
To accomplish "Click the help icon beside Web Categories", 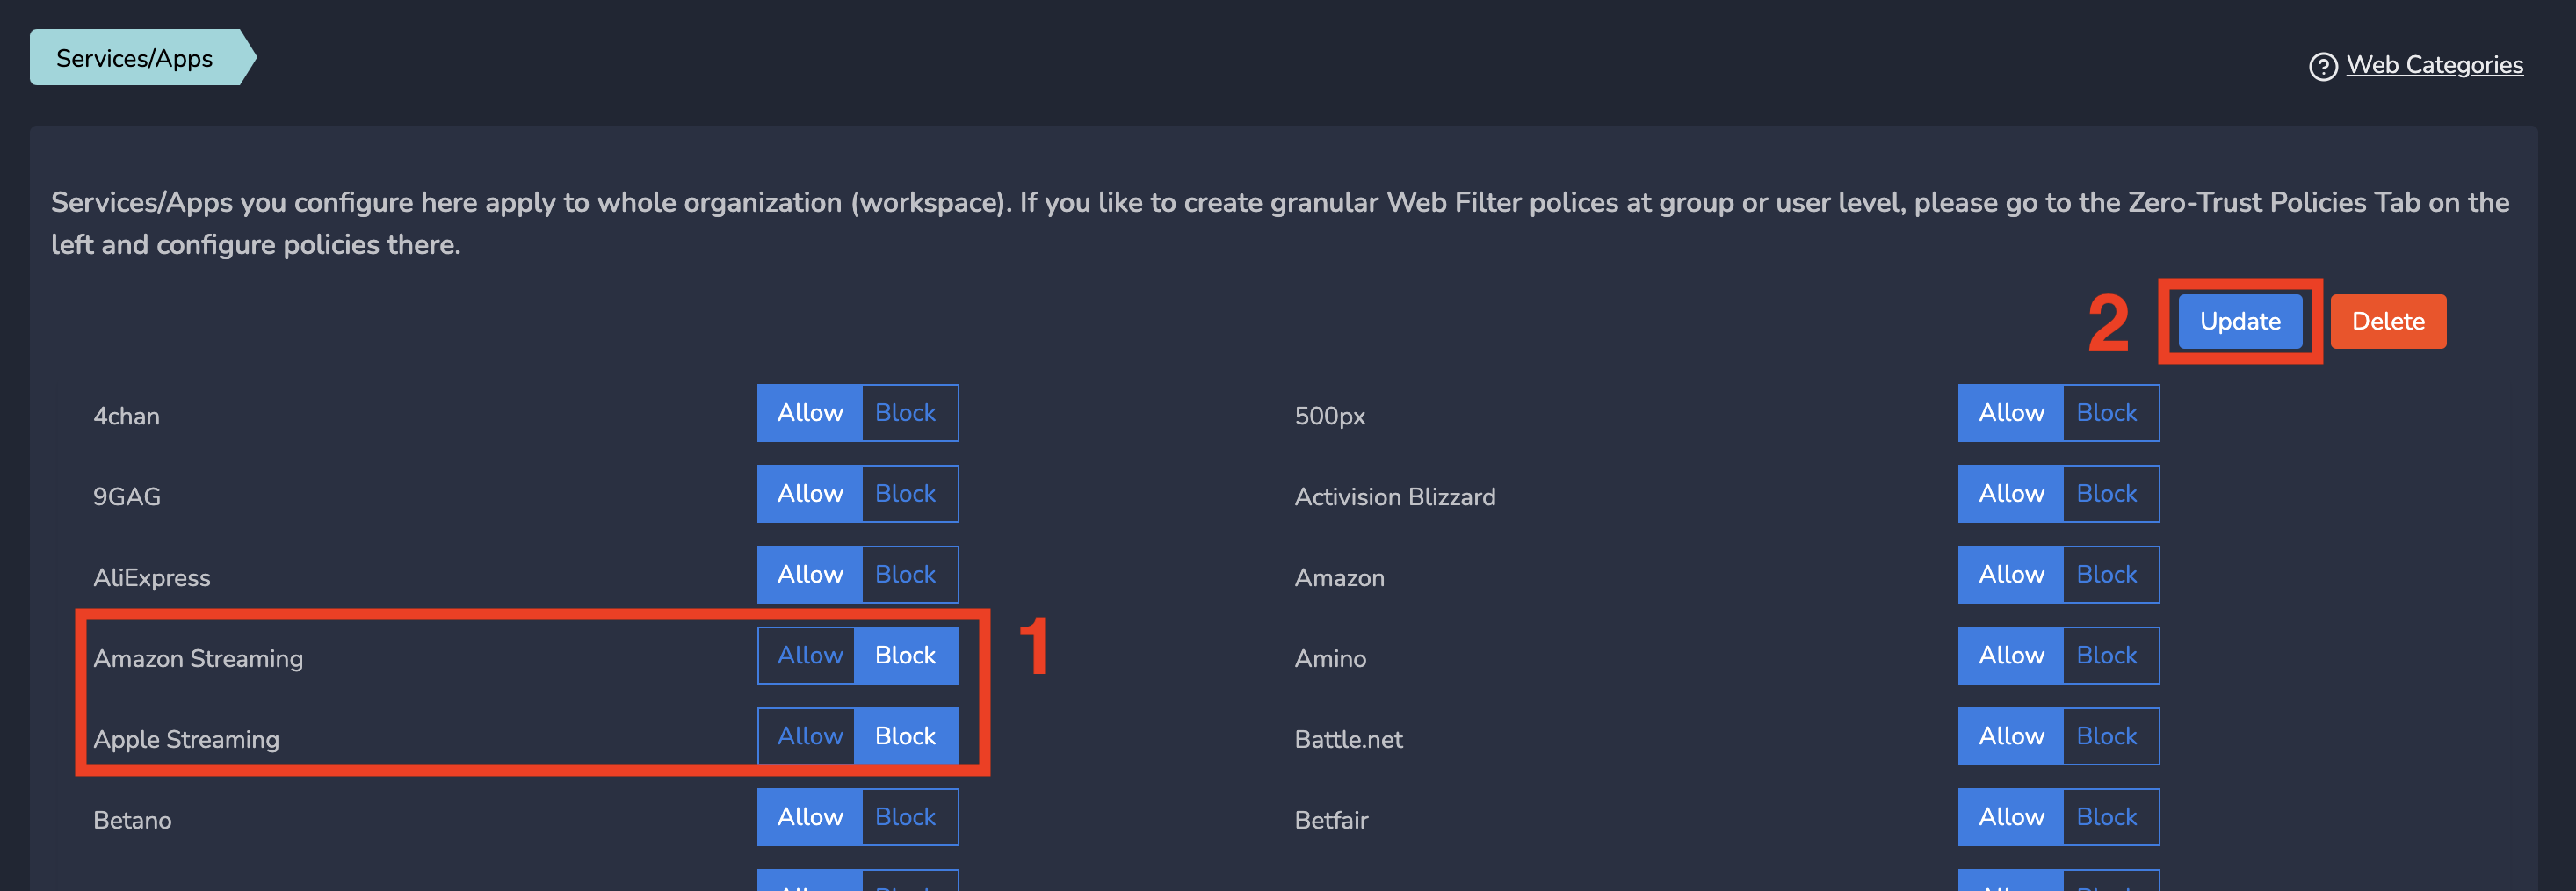I will point(2322,66).
